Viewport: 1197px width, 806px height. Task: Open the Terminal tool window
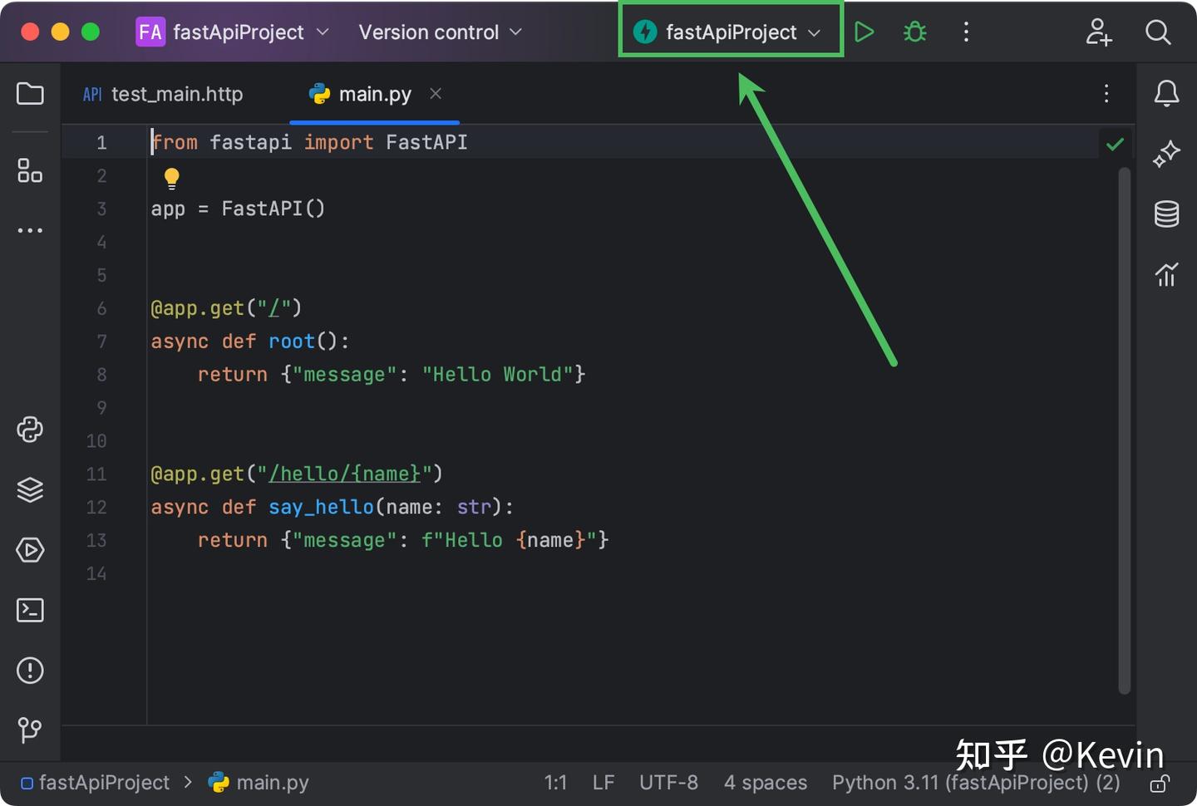[x=30, y=610]
